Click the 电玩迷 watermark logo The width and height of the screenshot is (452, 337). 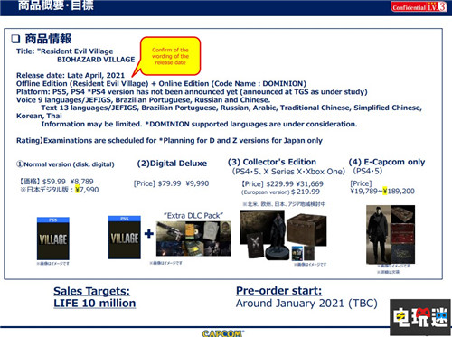click(420, 317)
